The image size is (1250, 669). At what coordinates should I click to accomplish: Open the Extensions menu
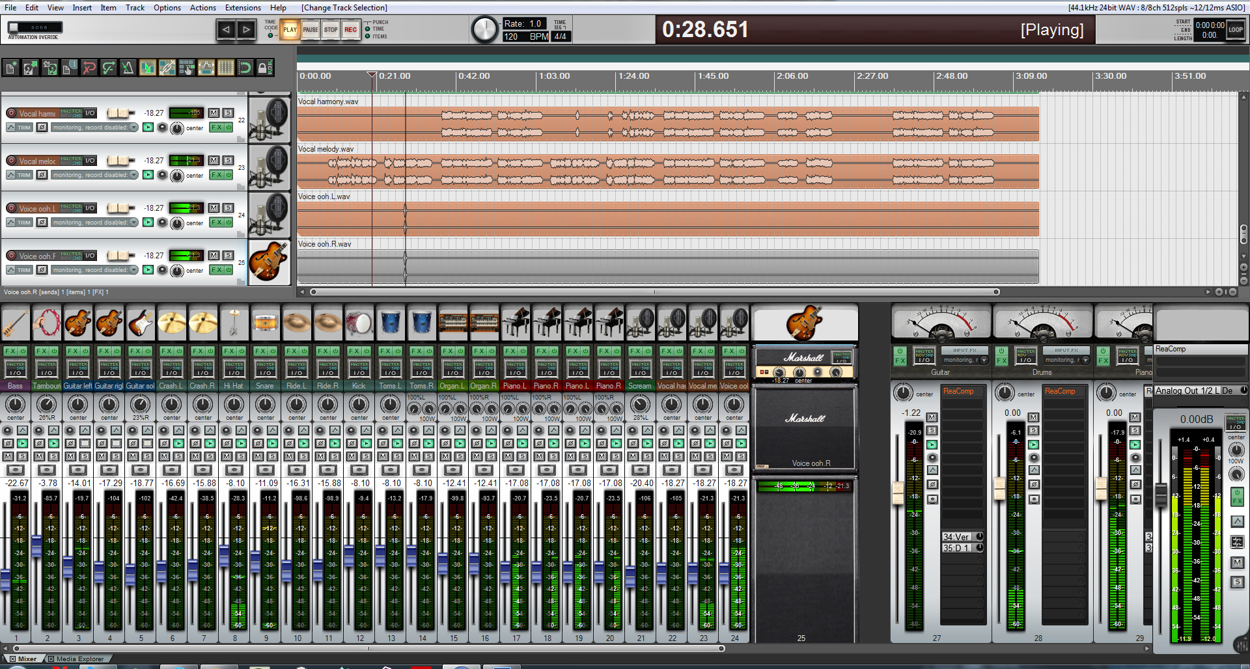point(243,8)
